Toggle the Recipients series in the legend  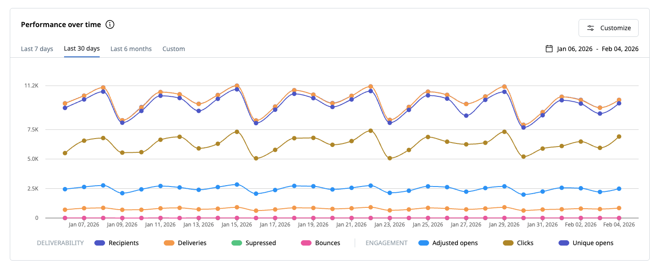coord(117,243)
